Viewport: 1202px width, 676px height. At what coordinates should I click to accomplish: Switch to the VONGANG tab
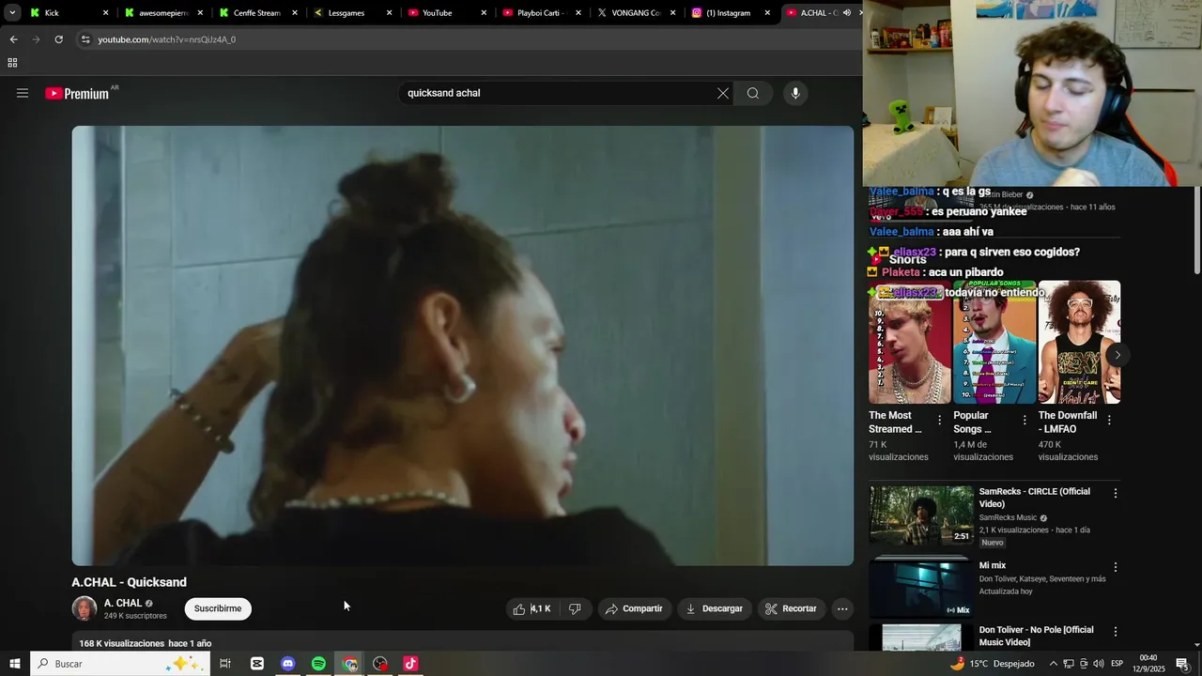click(636, 13)
